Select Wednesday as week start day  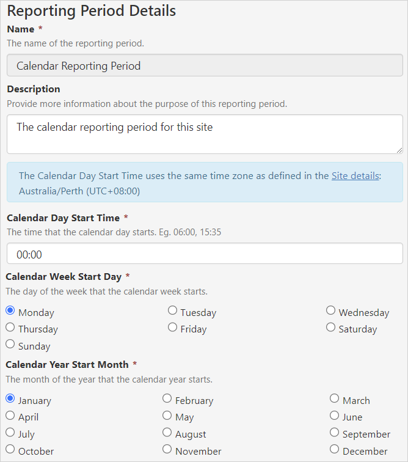330,310
